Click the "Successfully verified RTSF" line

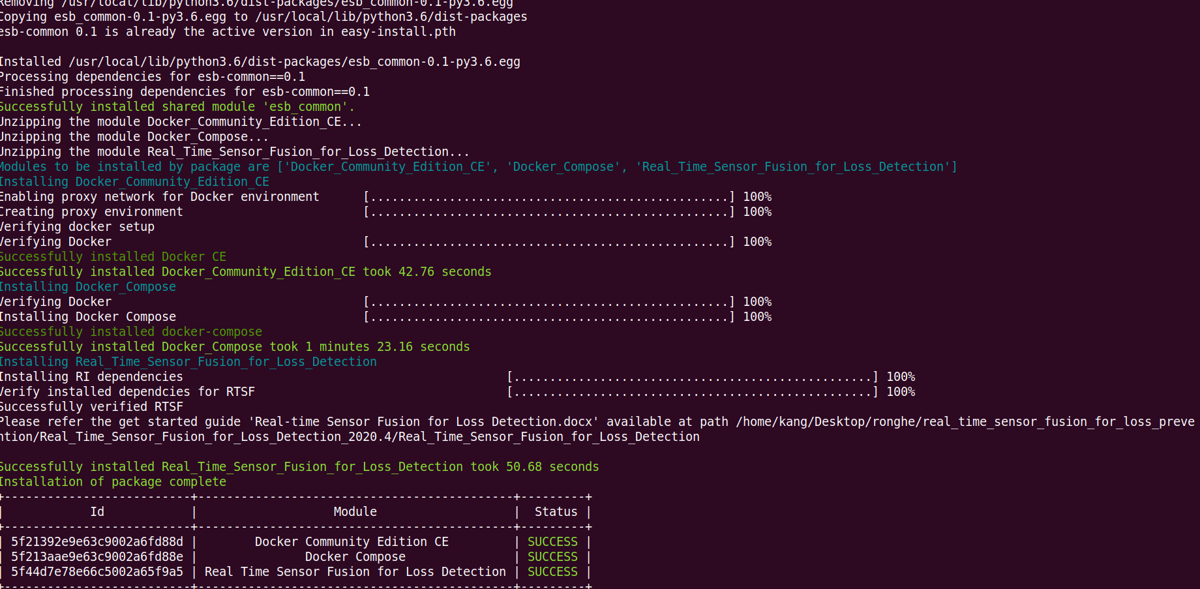[91, 407]
